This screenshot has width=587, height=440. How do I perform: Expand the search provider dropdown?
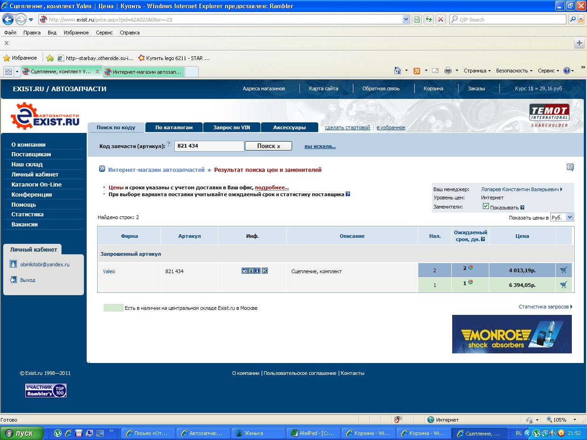pos(581,19)
